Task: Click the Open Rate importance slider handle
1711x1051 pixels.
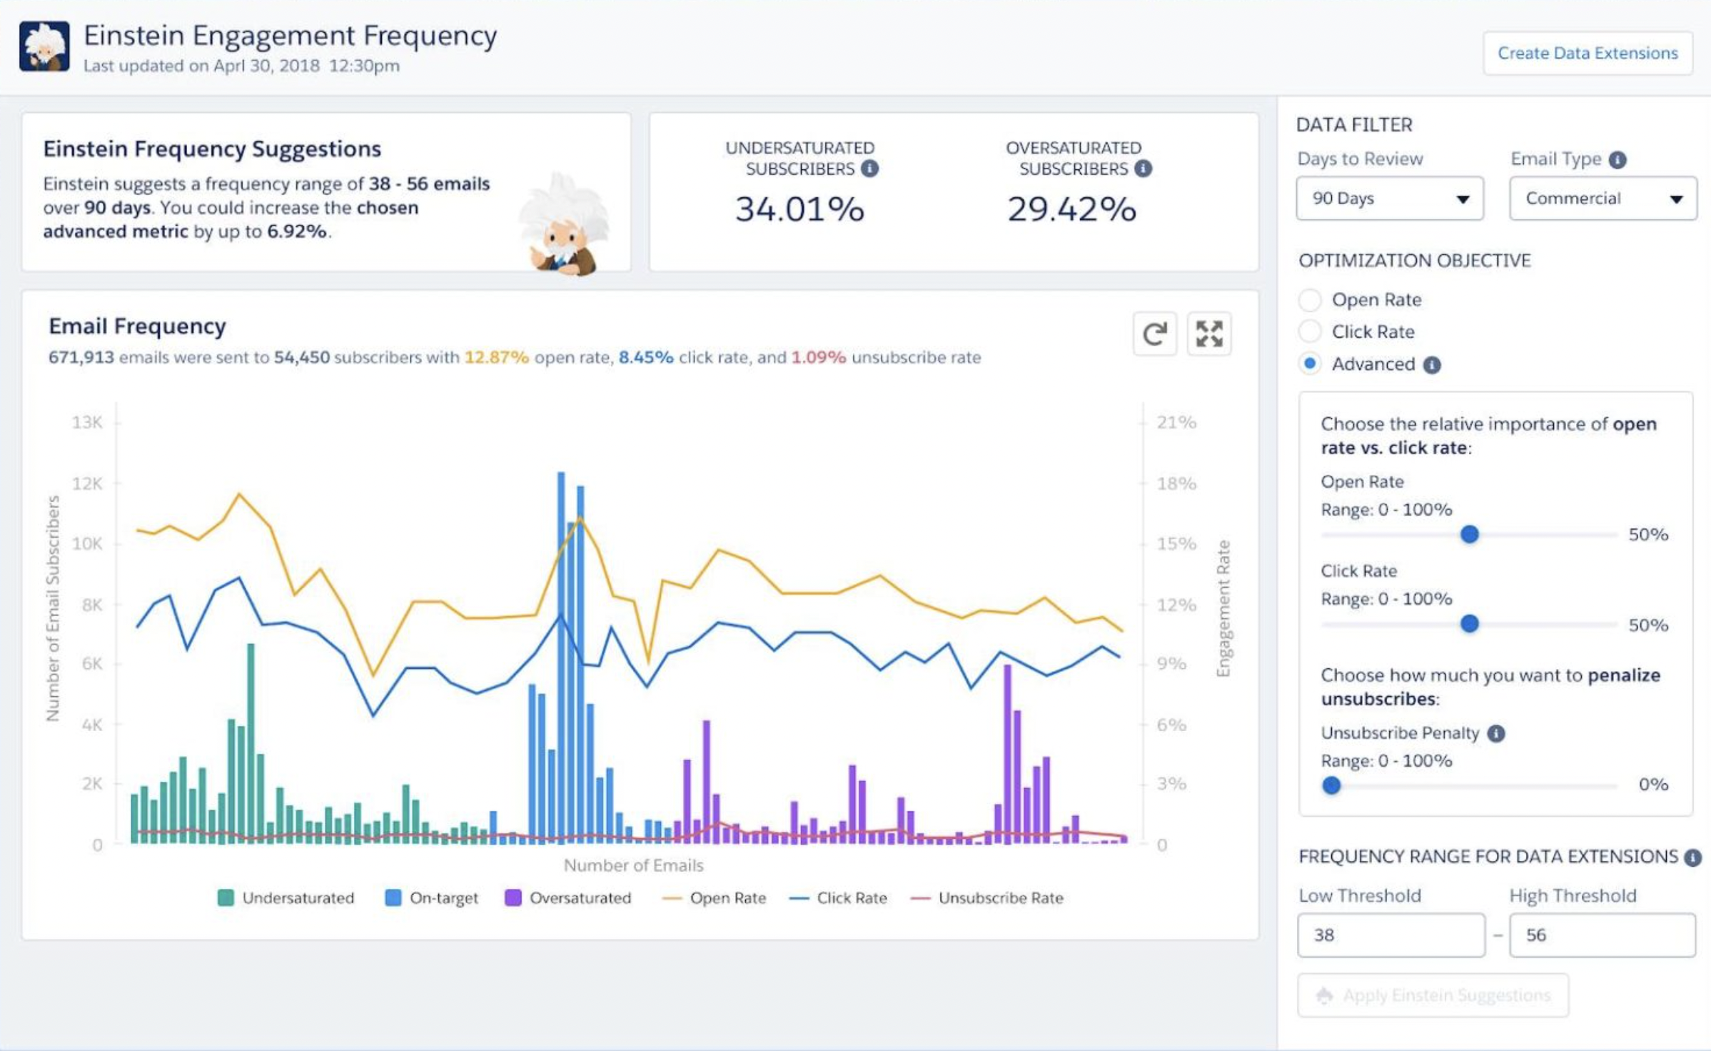Action: click(x=1469, y=534)
